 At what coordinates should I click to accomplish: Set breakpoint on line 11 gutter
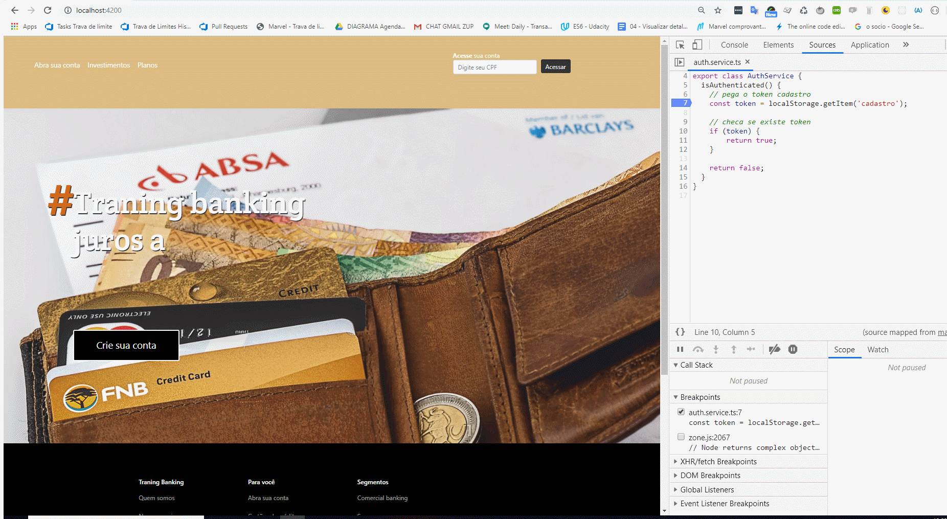point(683,140)
